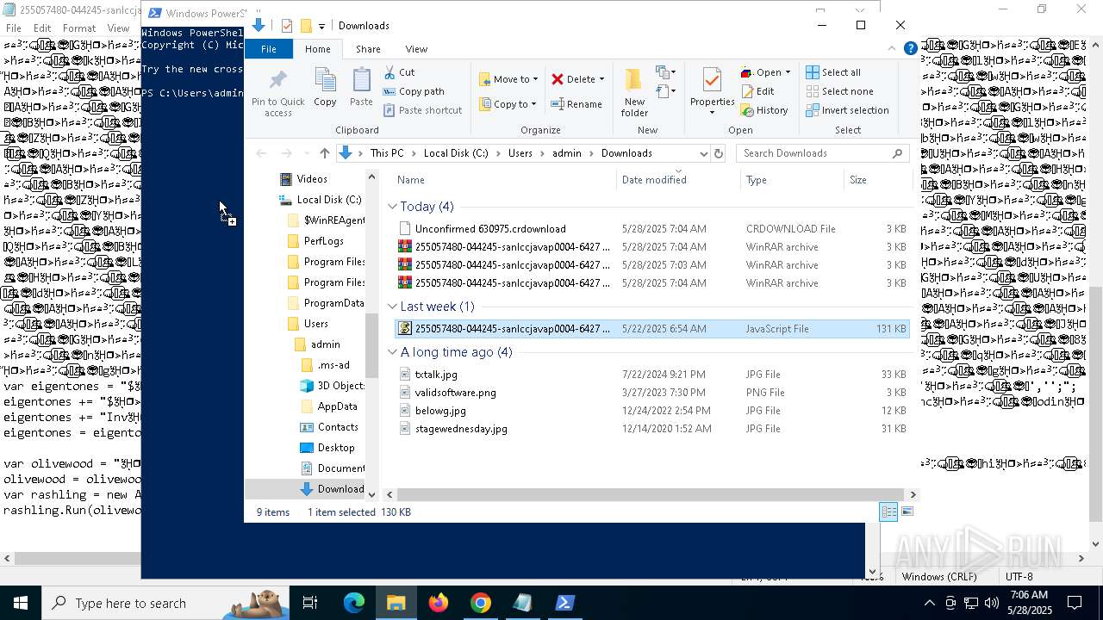Open the Notepad taskbar icon

[x=523, y=603]
